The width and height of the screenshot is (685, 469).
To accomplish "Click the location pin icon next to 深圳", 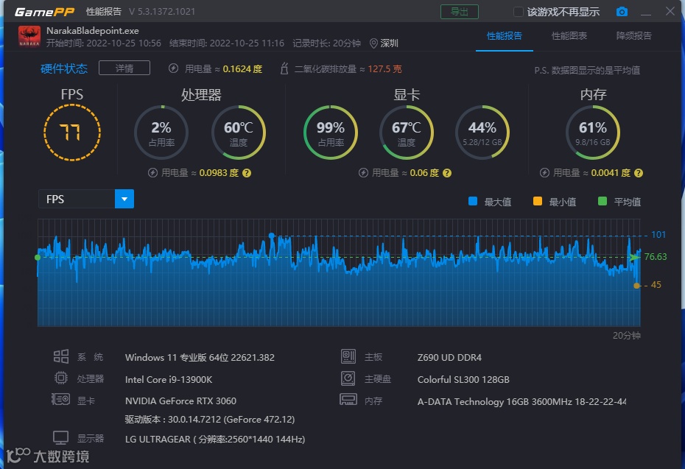I will (373, 43).
